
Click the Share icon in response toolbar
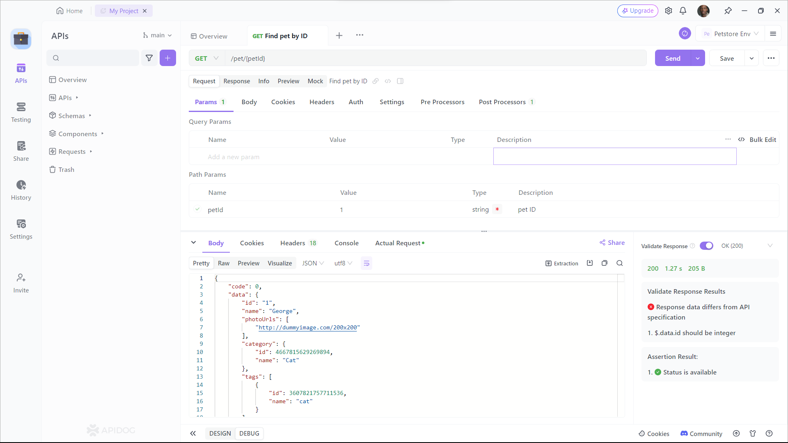[x=602, y=243]
